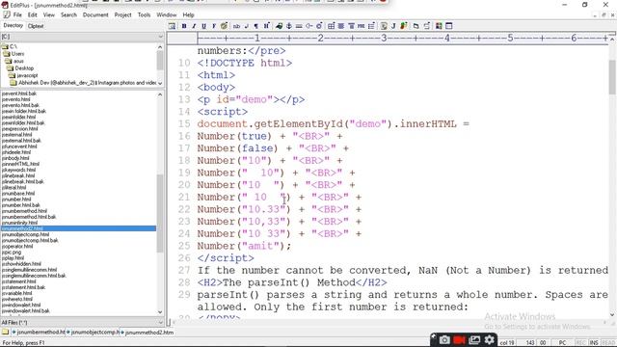
Task: Open the File menu
Action: pos(17,14)
